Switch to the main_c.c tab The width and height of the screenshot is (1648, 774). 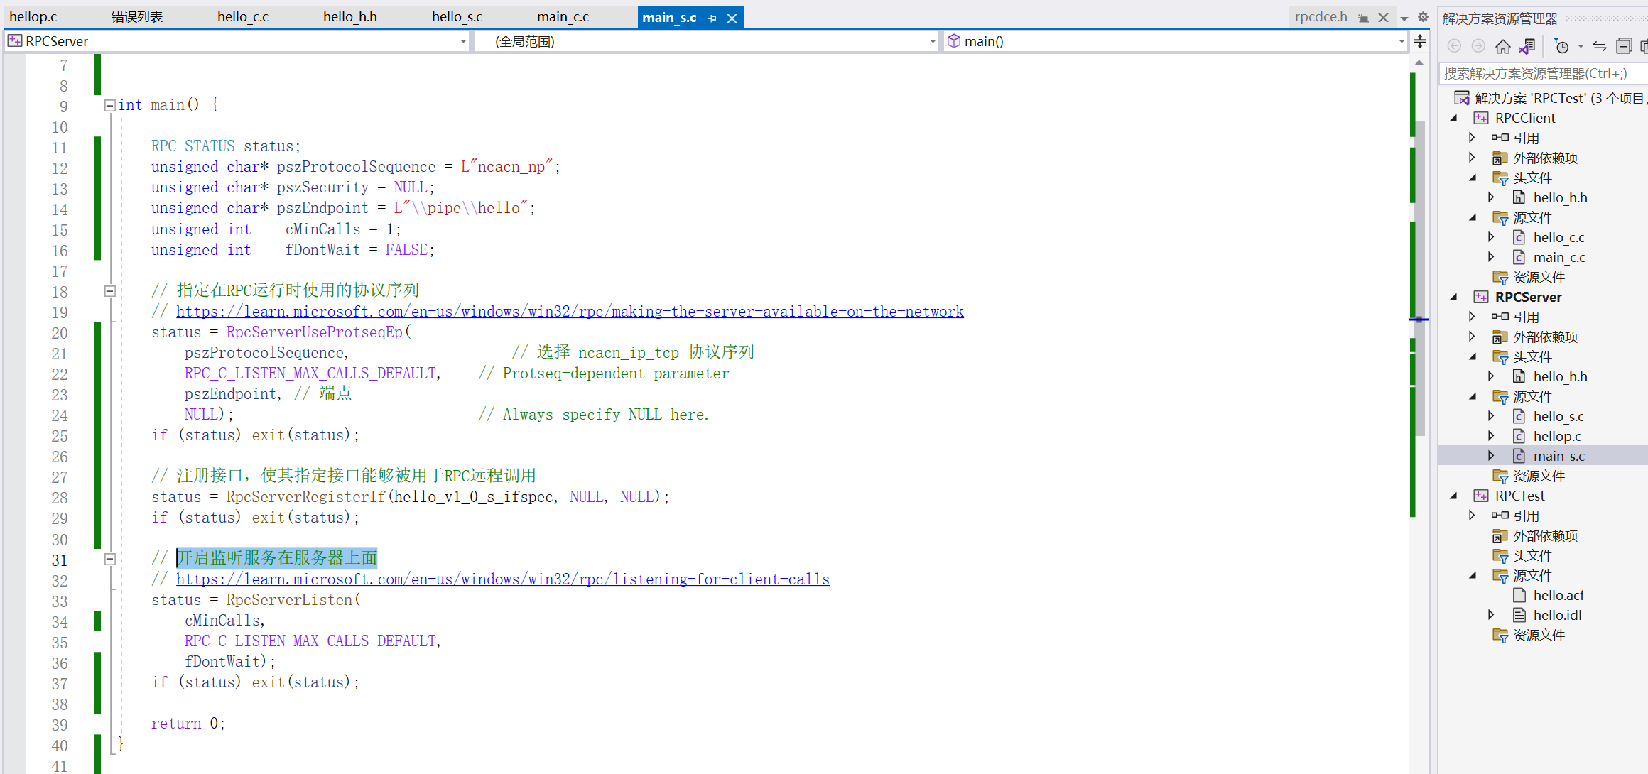563,17
